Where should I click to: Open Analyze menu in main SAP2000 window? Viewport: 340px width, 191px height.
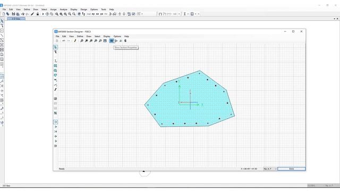click(x=64, y=10)
